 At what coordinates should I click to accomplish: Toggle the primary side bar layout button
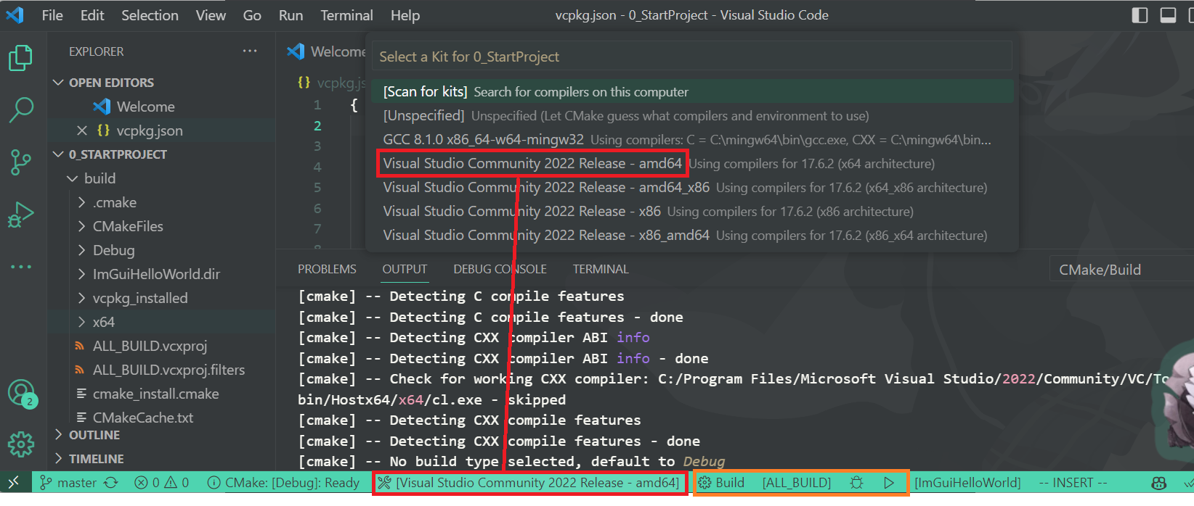coord(1140,15)
